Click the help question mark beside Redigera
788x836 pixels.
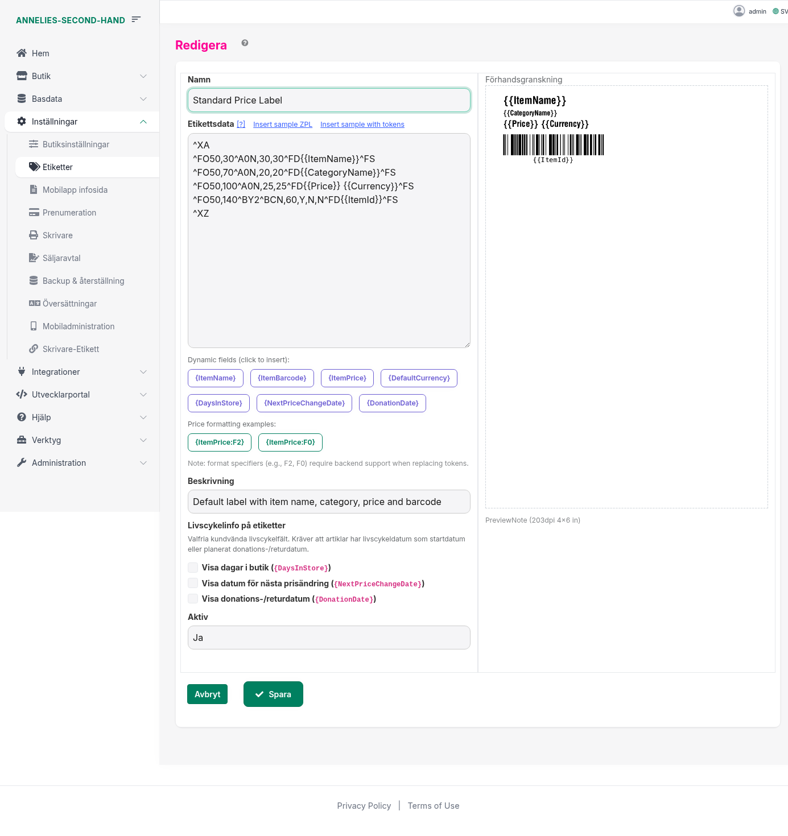coord(245,43)
